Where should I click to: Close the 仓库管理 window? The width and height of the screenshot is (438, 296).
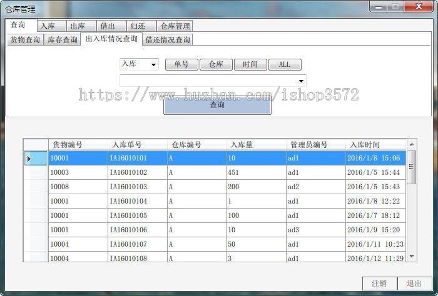coord(419,6)
